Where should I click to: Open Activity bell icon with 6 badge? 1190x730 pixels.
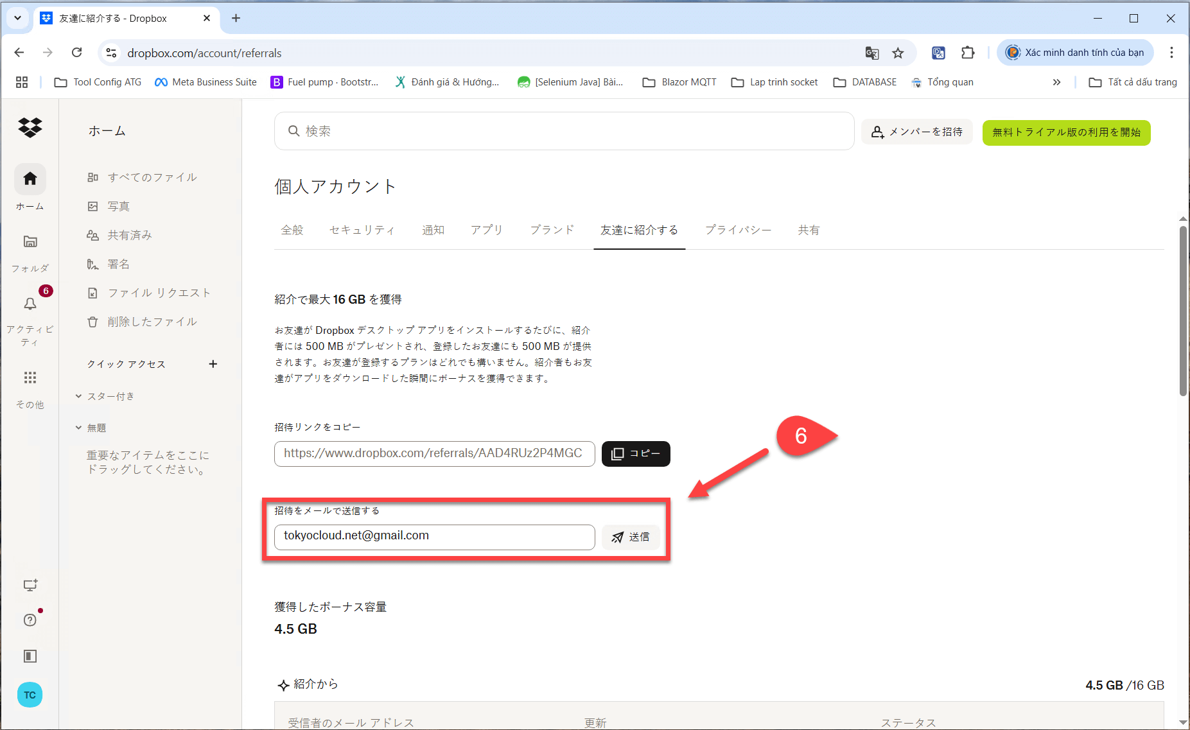pos(30,304)
